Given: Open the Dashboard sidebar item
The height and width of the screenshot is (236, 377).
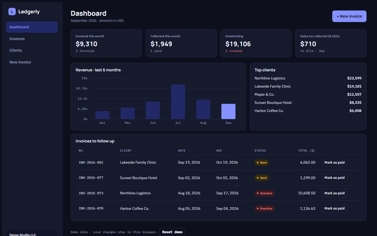Looking at the screenshot, I should [x=32, y=27].
